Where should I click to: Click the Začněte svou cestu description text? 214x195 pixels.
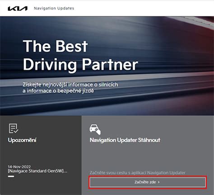pyautogui.click(x=138, y=172)
